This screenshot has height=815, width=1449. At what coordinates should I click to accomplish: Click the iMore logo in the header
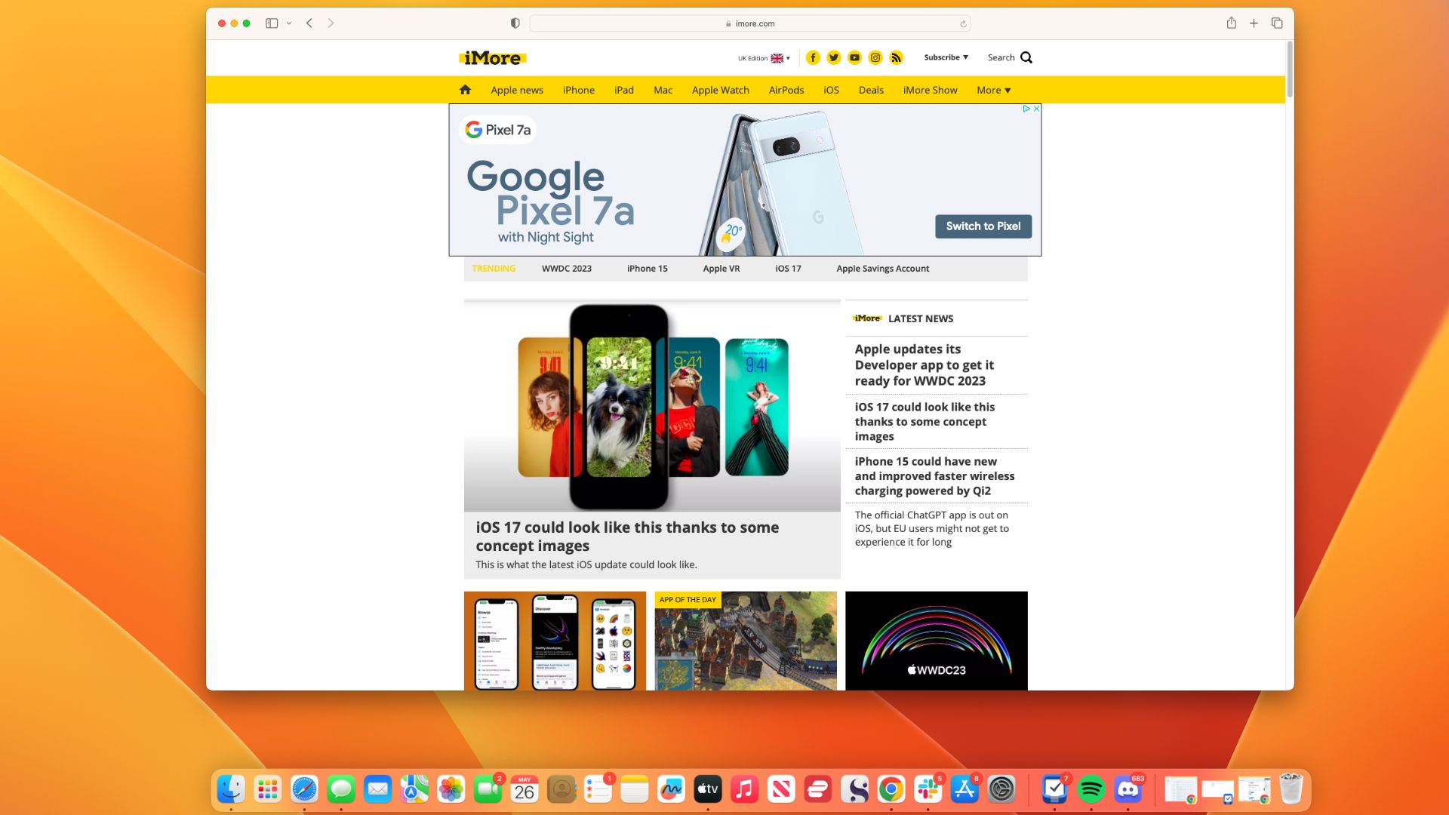(x=492, y=58)
